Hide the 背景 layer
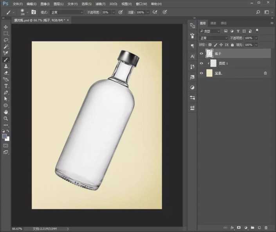Screen dimensions: 276x232 pyautogui.click(x=202, y=73)
